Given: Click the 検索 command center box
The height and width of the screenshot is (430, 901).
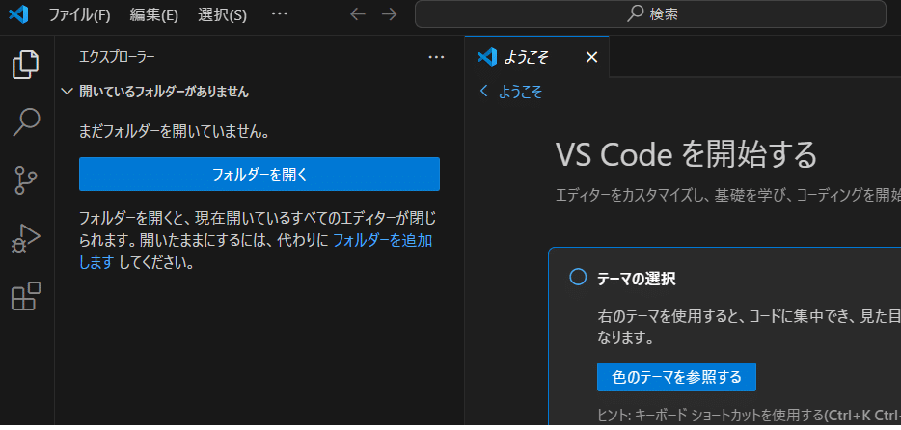Looking at the screenshot, I should tap(650, 14).
